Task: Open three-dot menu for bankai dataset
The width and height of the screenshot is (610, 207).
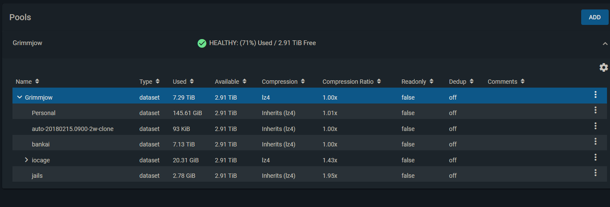Action: click(x=595, y=142)
